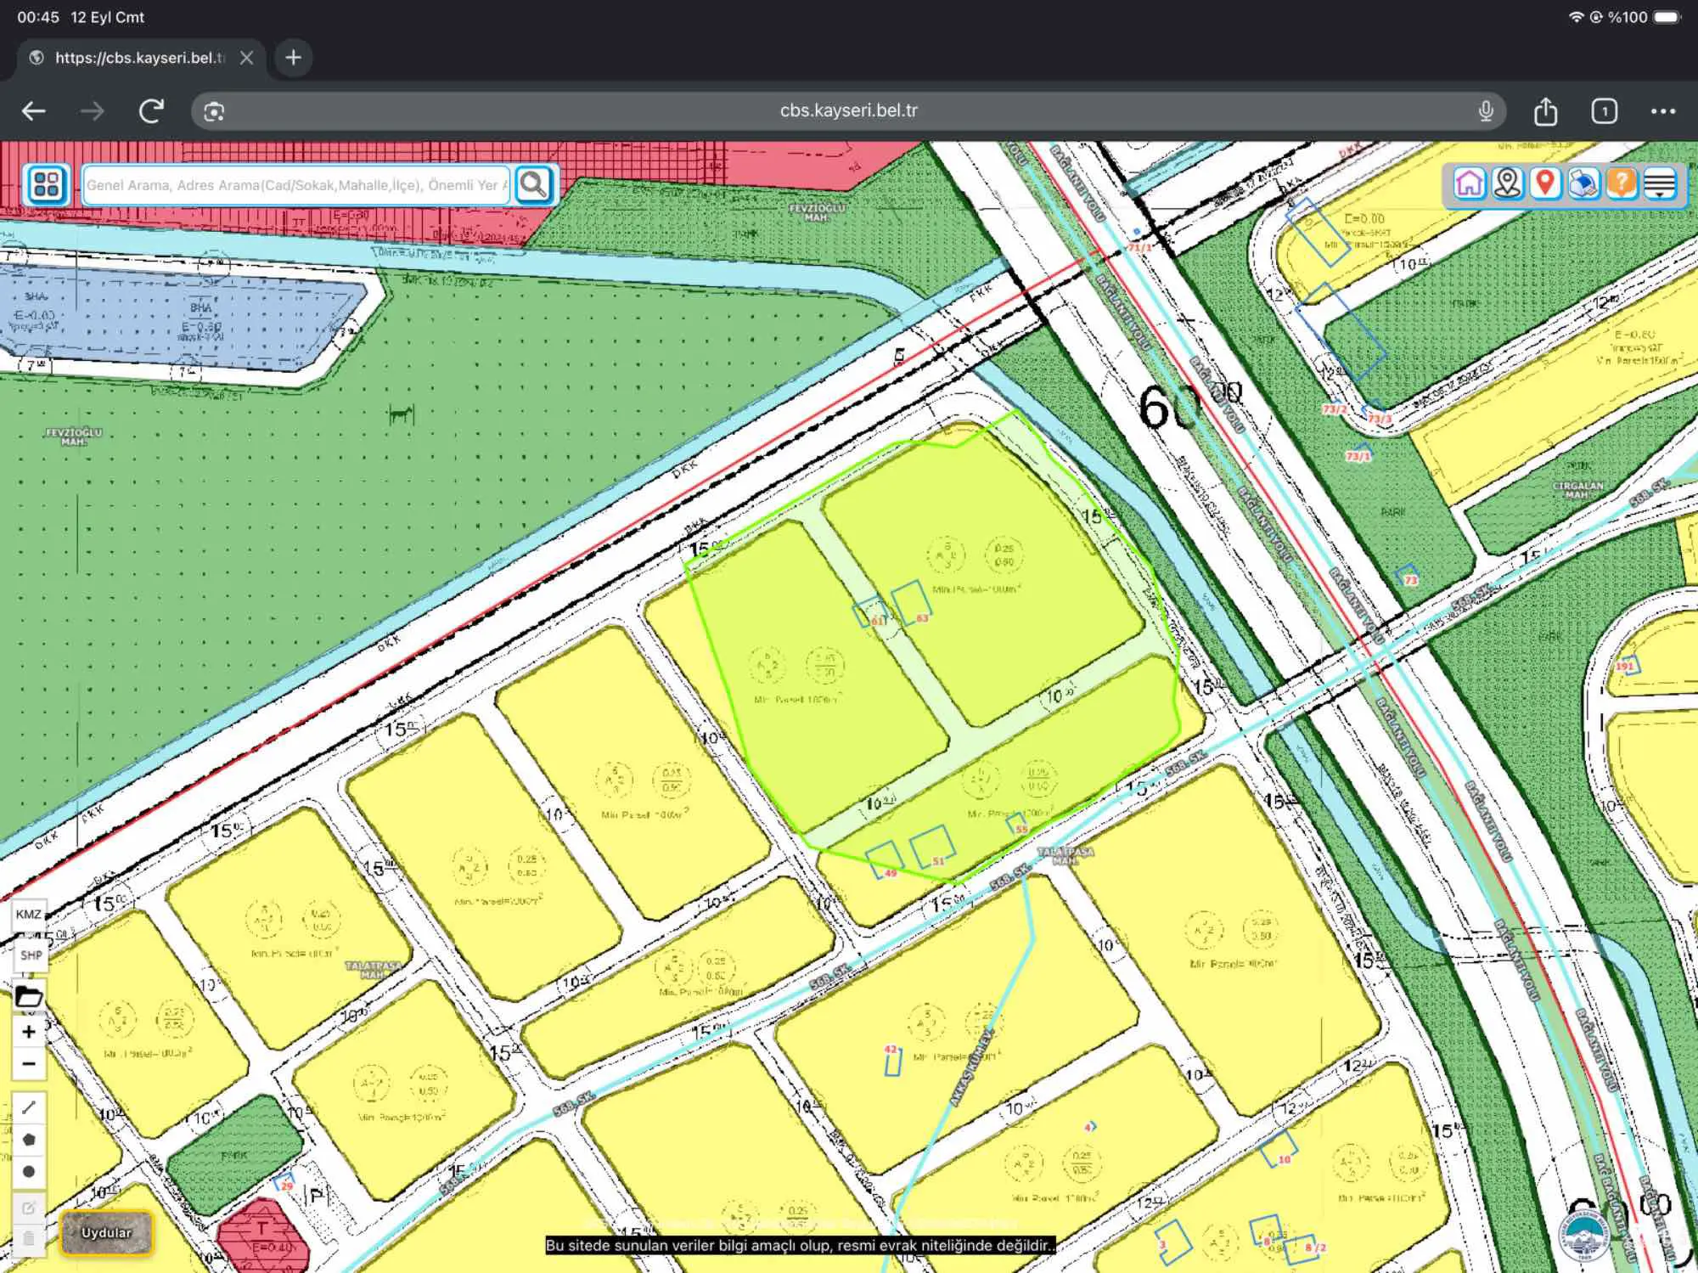The height and width of the screenshot is (1273, 1698).
Task: Click the edit drawing pencil icon
Action: 29,1208
